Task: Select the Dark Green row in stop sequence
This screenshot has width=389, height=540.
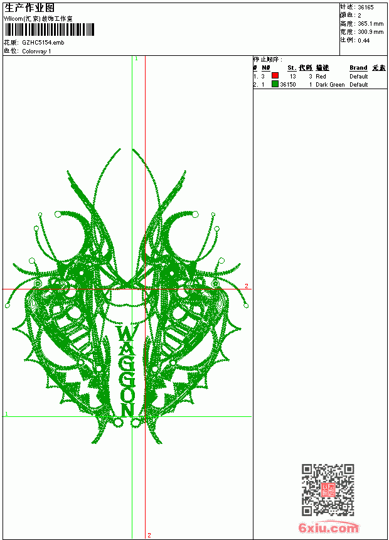Action: click(320, 84)
